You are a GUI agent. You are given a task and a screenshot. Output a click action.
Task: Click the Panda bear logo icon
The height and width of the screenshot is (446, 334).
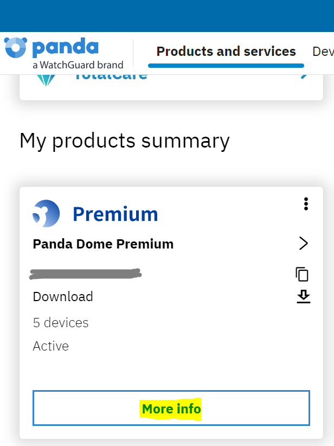point(16,48)
